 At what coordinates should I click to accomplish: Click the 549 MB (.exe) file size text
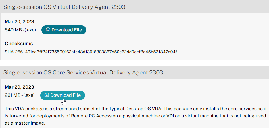point(20,30)
